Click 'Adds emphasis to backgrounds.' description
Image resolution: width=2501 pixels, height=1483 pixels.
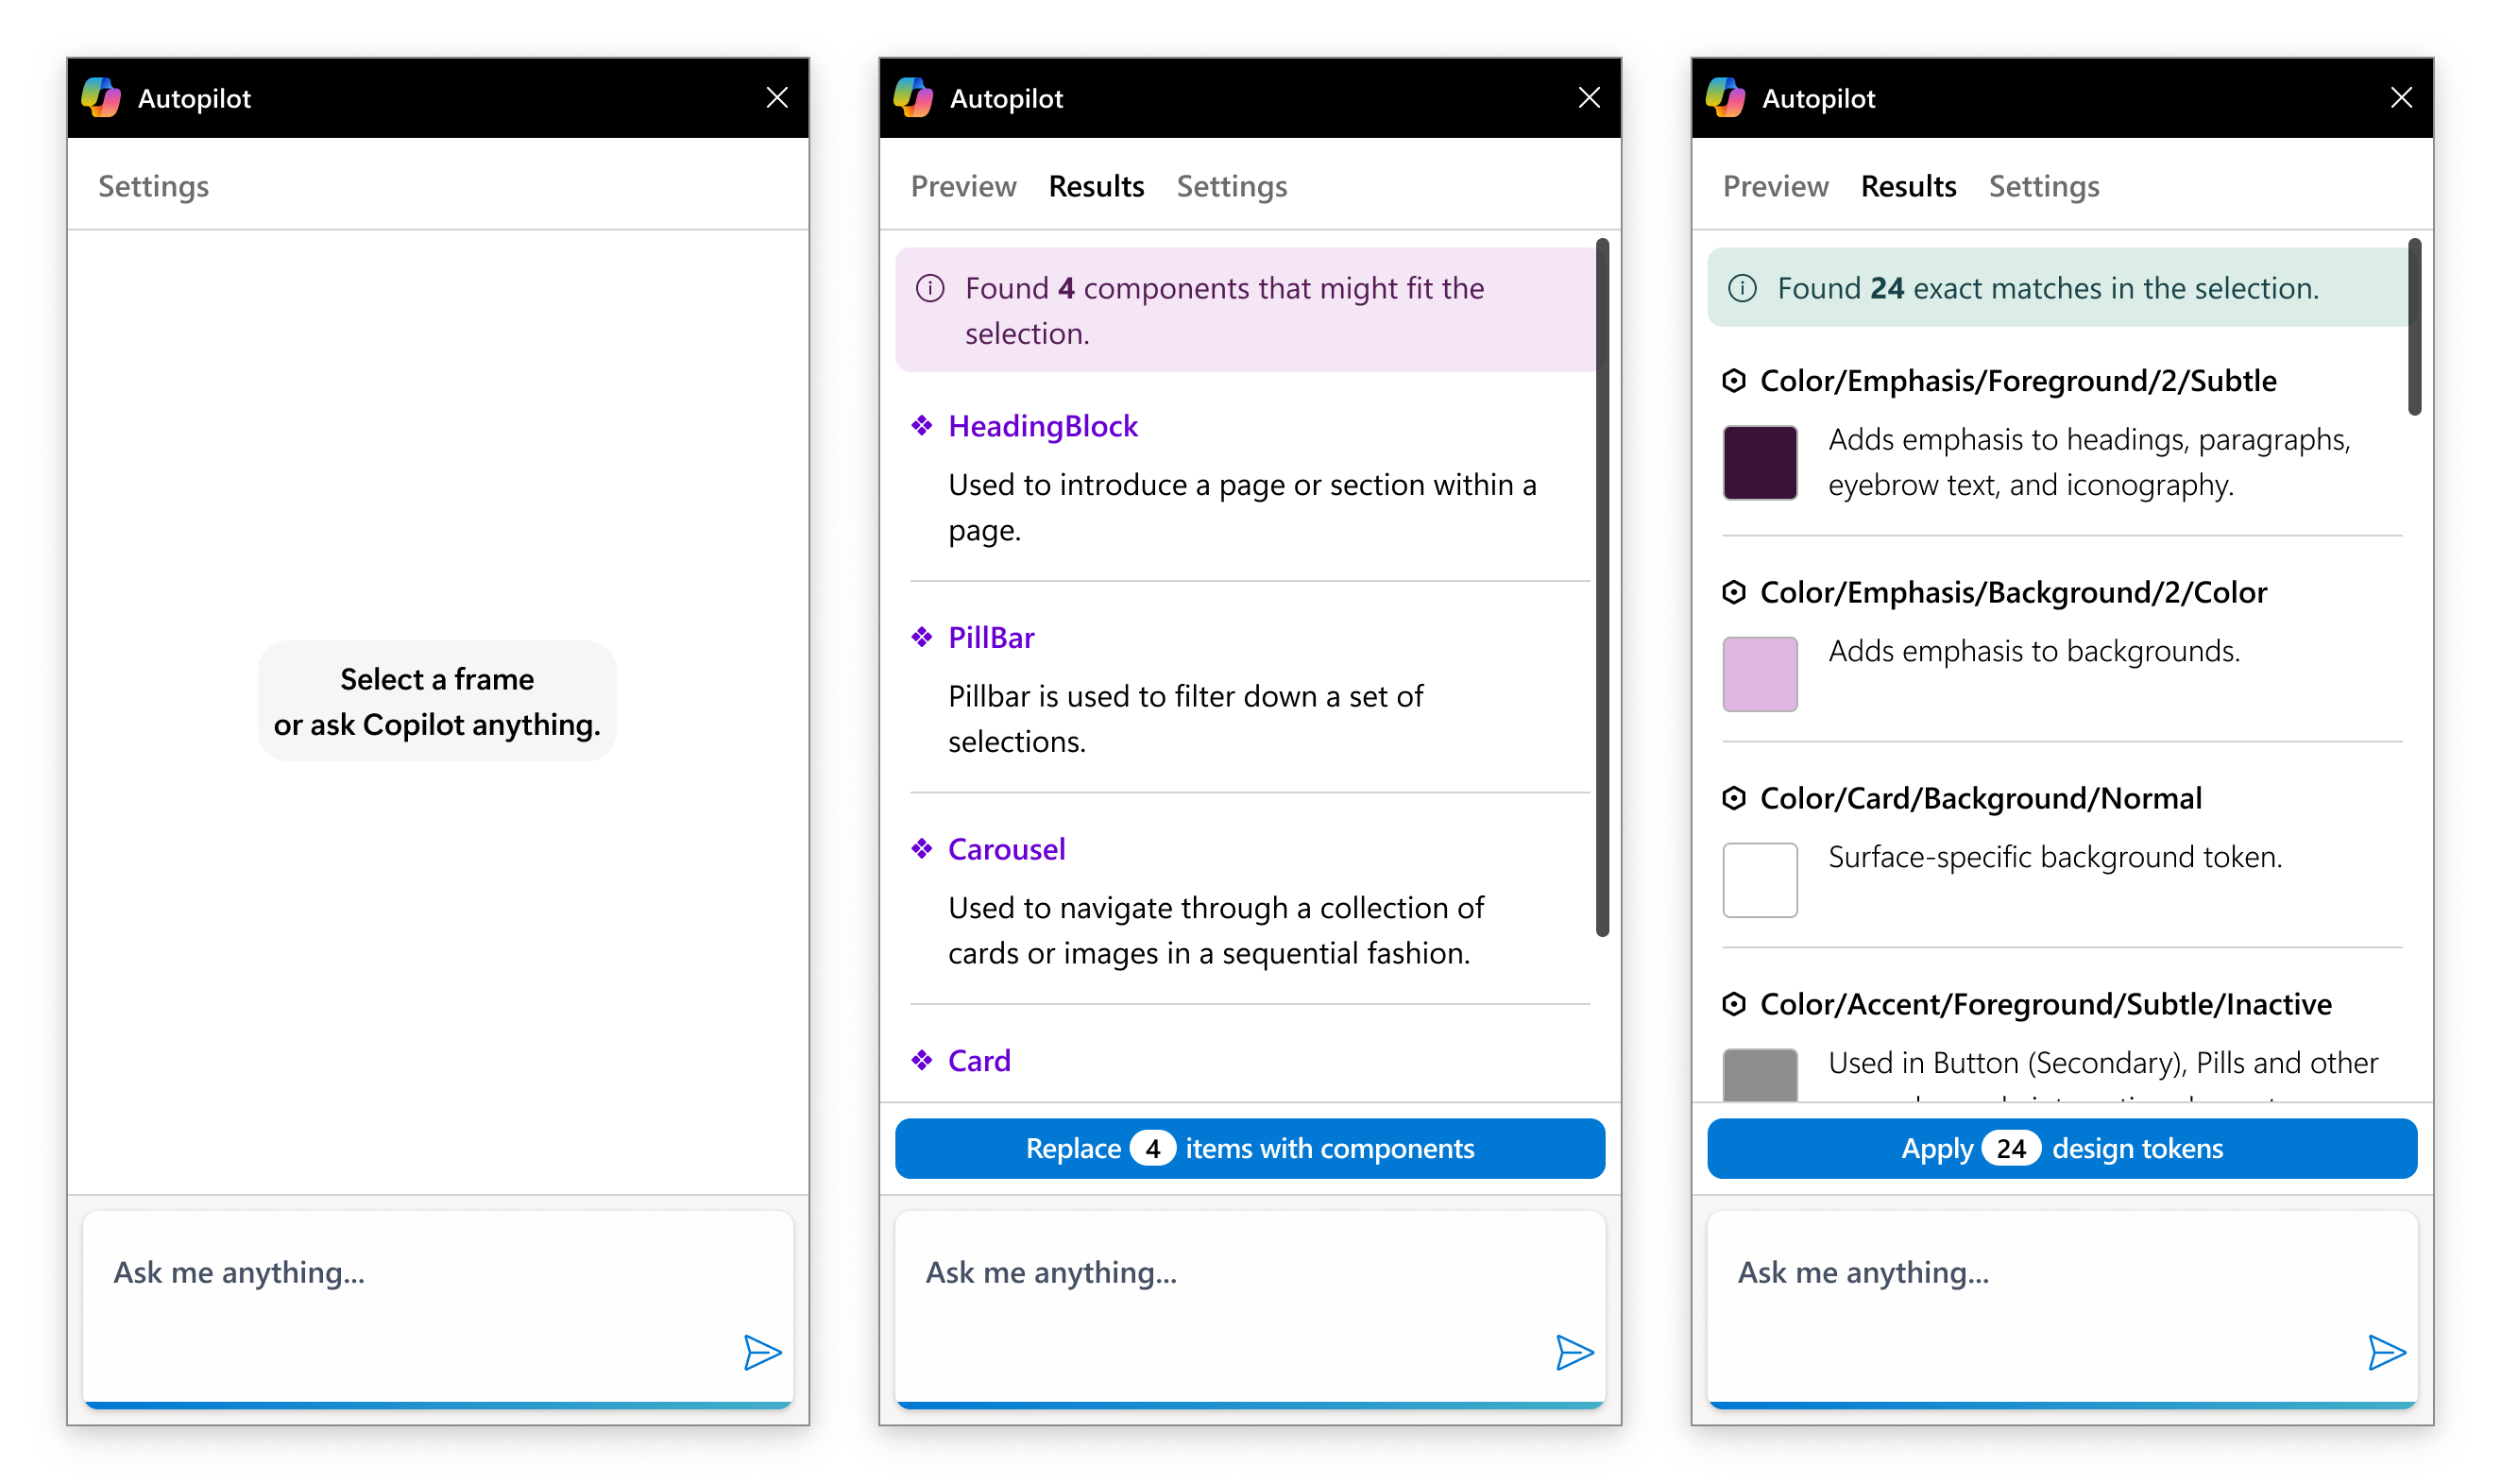[2034, 652]
